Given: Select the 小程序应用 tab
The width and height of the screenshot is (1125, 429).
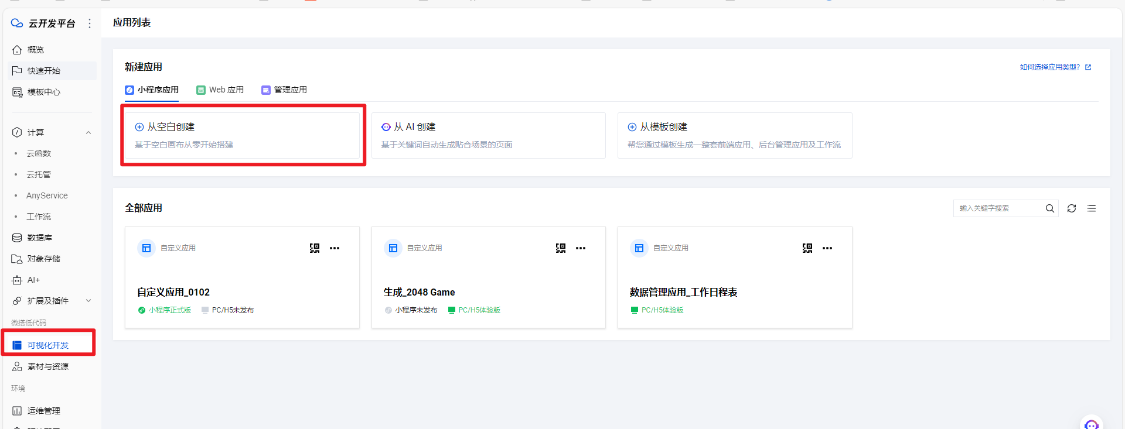Looking at the screenshot, I should (152, 90).
